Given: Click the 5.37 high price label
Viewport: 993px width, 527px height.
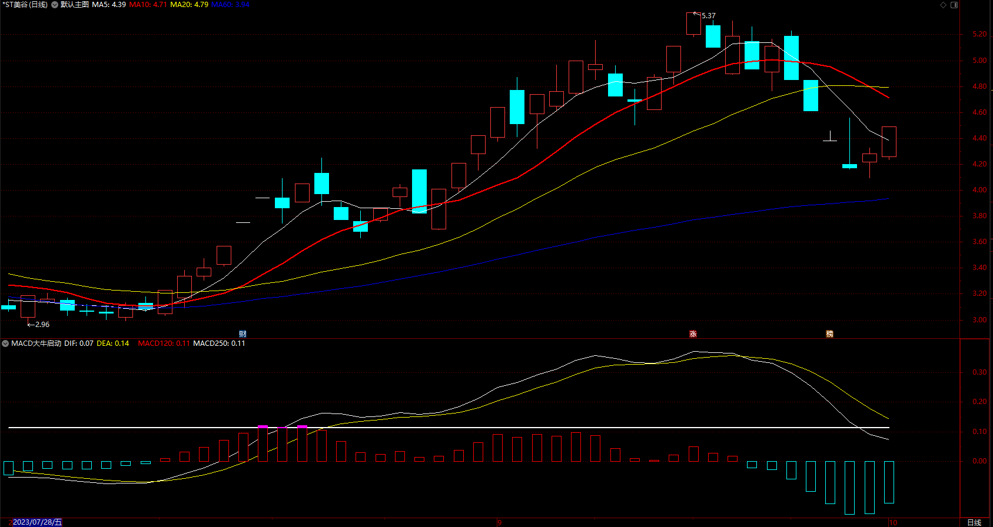Looking at the screenshot, I should [x=709, y=16].
